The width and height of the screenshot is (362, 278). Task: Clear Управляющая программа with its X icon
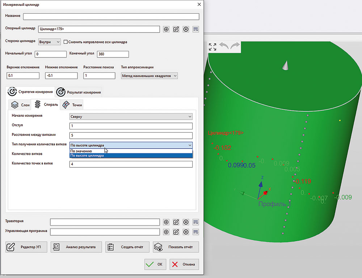pyautogui.click(x=186, y=232)
